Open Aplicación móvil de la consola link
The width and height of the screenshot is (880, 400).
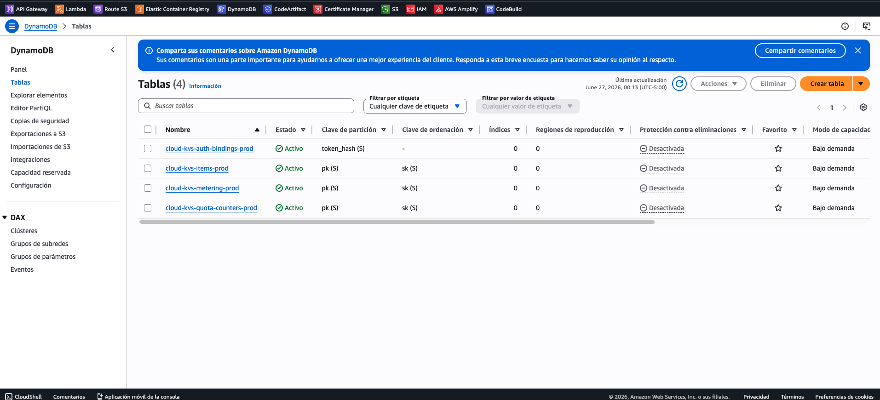click(138, 396)
